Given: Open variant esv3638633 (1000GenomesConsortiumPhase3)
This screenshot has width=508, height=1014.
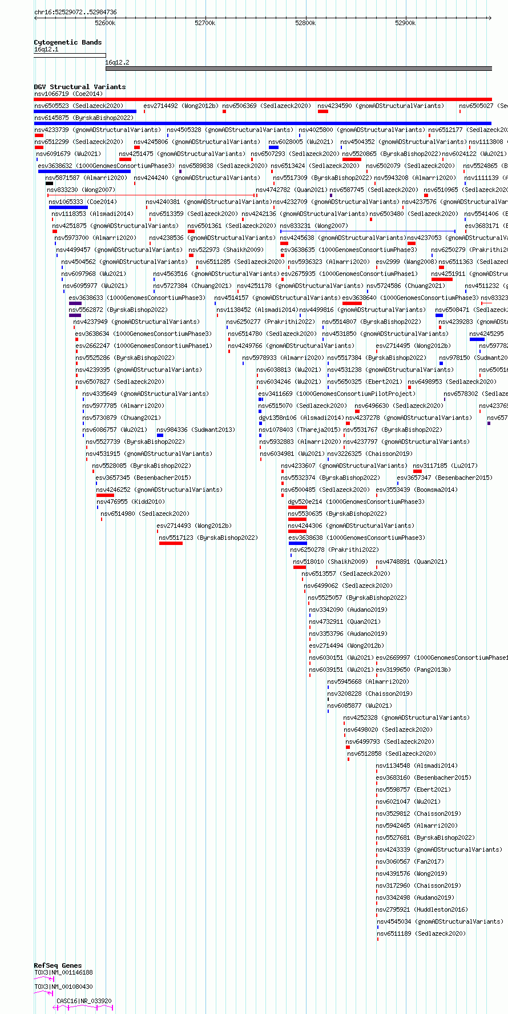Looking at the screenshot, I should click(x=137, y=298).
